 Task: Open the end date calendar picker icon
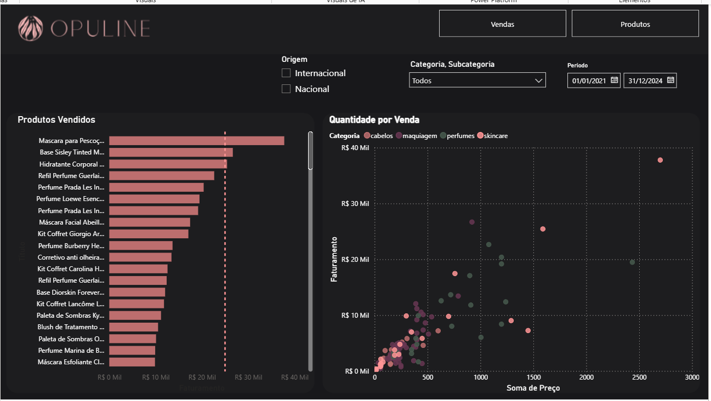tap(670, 80)
